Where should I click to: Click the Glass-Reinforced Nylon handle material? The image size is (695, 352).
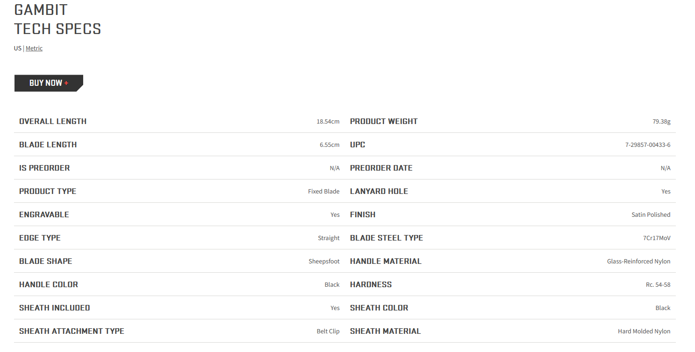639,261
